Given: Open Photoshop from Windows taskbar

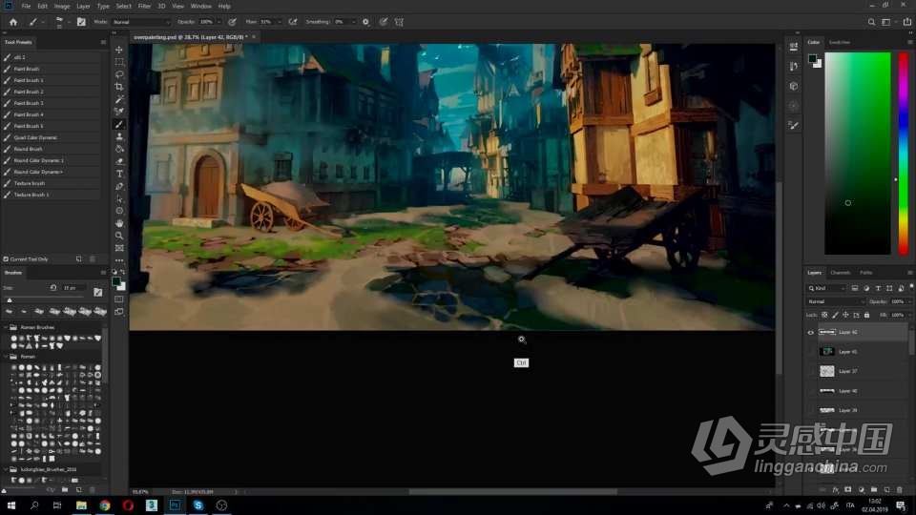Looking at the screenshot, I should click(x=175, y=505).
